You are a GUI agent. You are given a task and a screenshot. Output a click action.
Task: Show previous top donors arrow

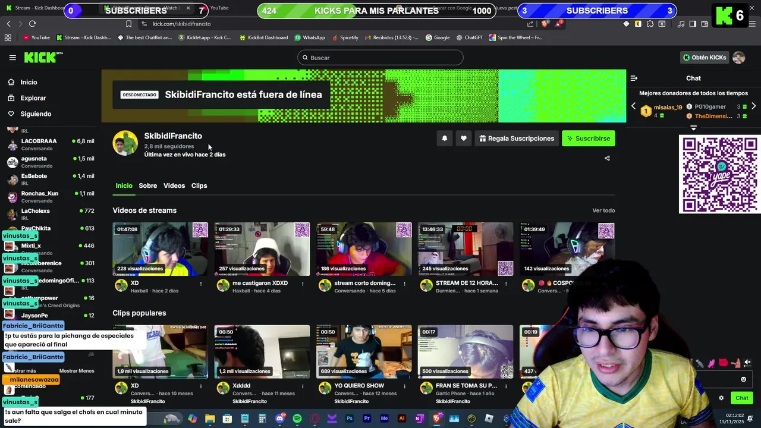(x=633, y=106)
